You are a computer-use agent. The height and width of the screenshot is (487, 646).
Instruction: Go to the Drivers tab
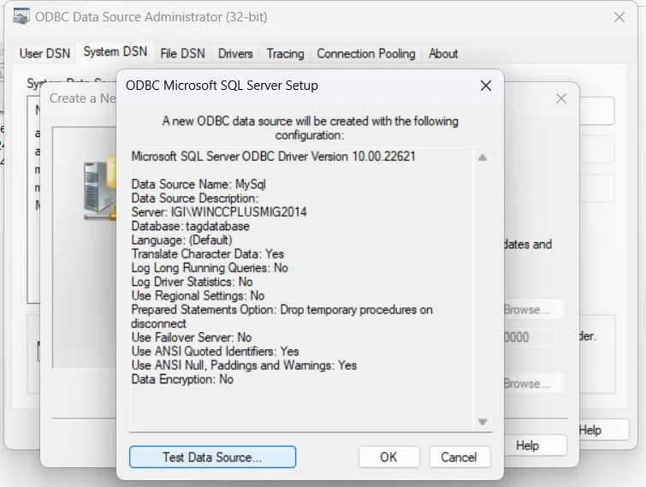click(235, 53)
